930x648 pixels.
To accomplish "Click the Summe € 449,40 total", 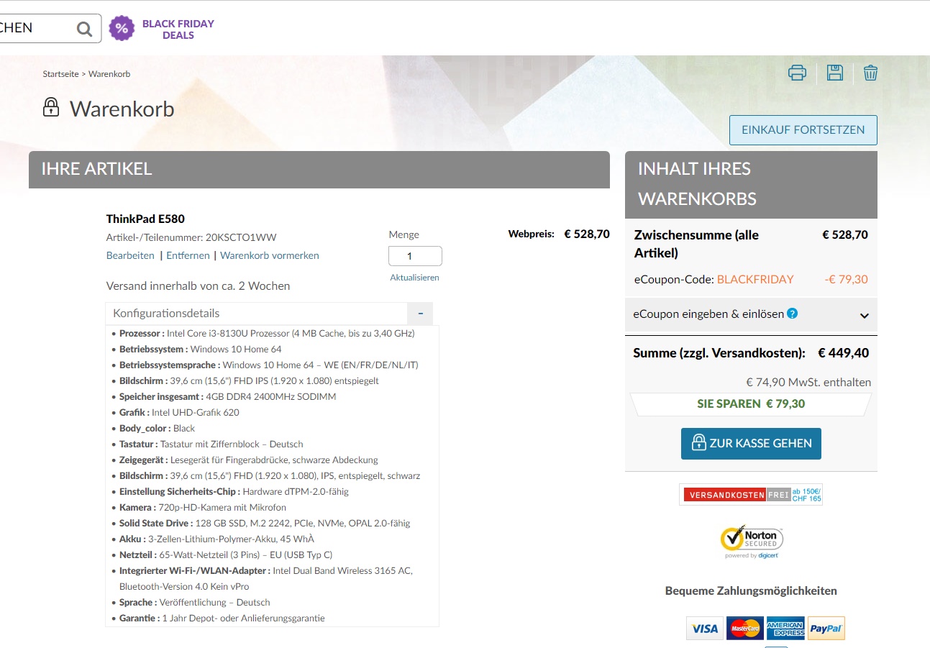I will tap(844, 353).
